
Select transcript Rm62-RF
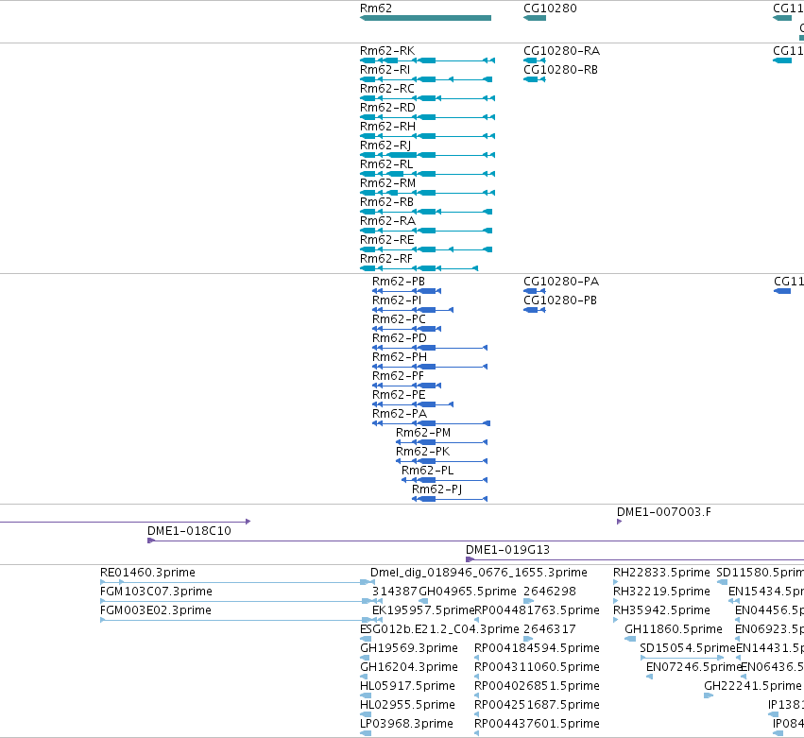(419, 268)
